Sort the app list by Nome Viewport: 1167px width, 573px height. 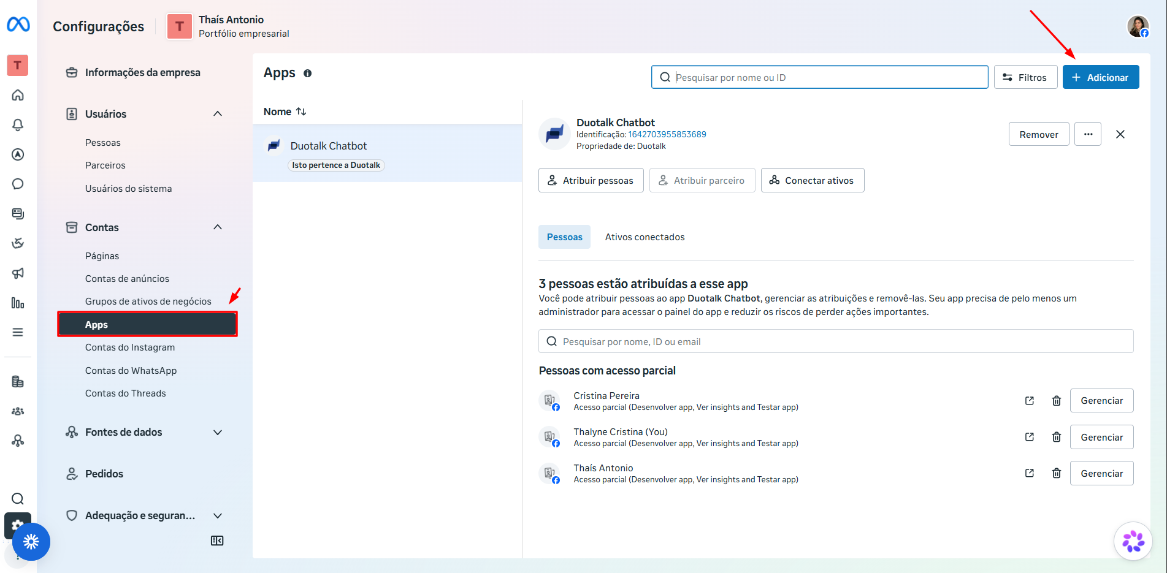tap(285, 112)
